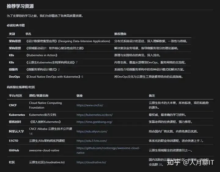The height and width of the screenshot is (172, 220).
Task: Click the 微服务 category cell
Action: point(13,70)
